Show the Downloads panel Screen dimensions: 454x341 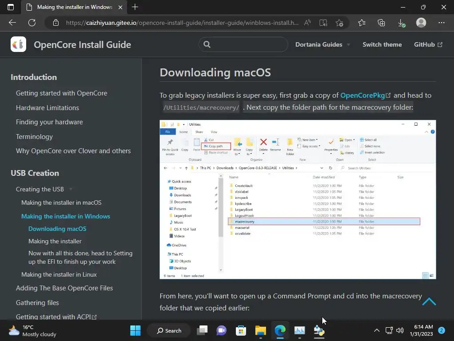(401, 23)
